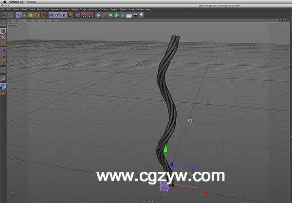Switch to Points mode
292x203 pixels.
[x=3, y=50]
